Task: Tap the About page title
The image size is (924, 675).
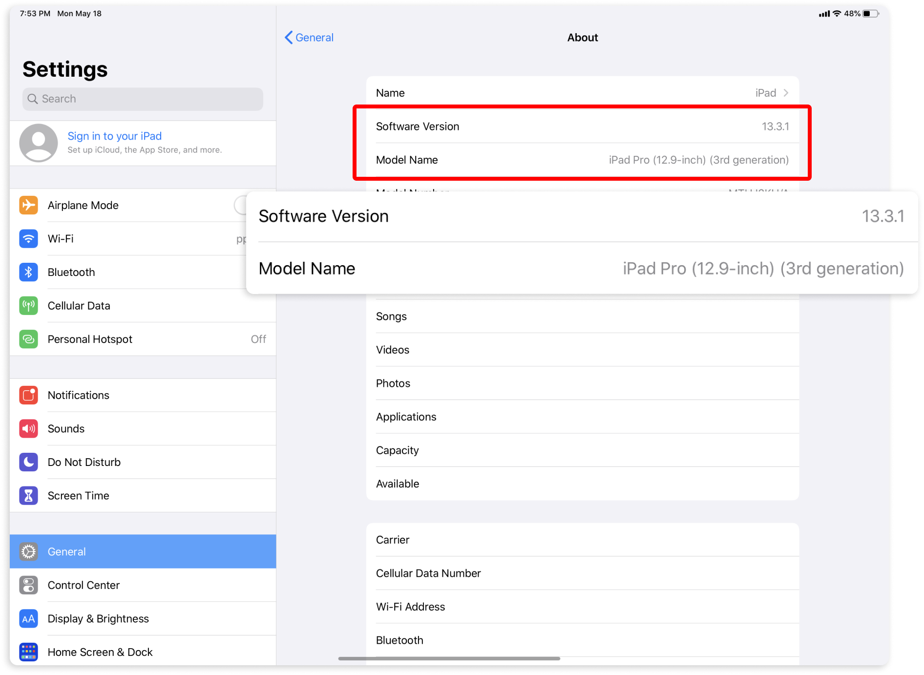Action: click(583, 38)
